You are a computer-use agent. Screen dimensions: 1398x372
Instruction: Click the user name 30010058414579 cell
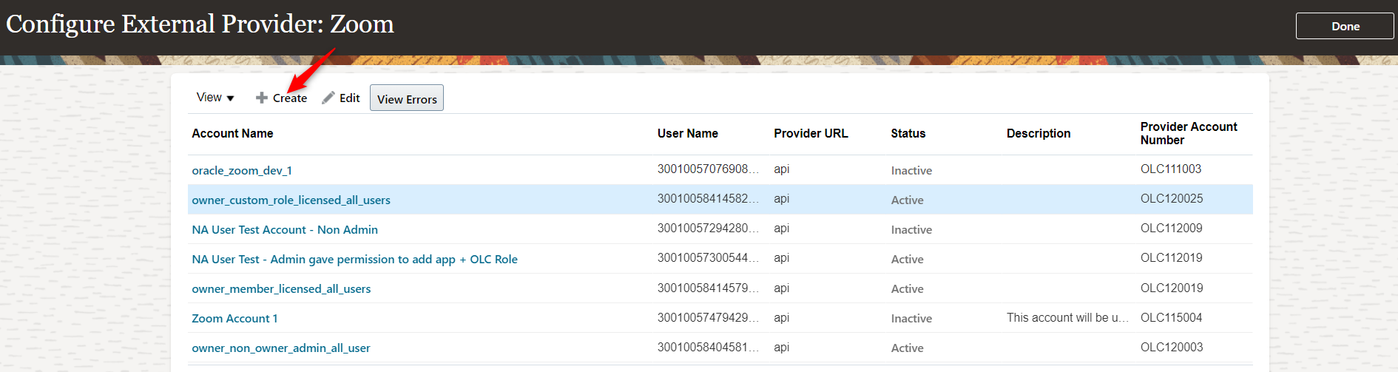click(708, 288)
